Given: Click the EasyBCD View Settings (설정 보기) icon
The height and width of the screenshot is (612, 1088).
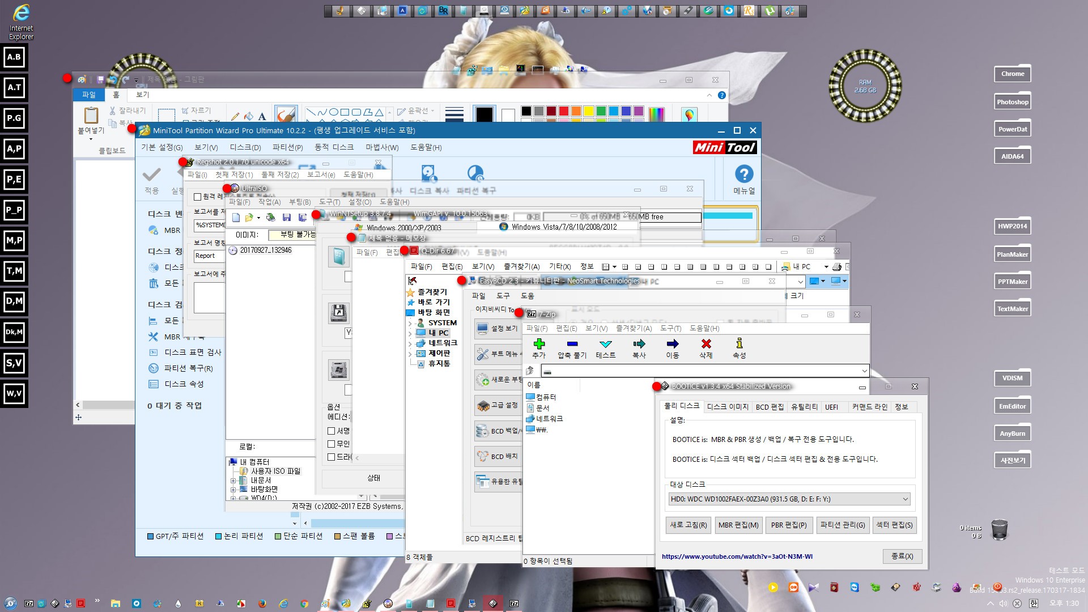Looking at the screenshot, I should (x=482, y=328).
